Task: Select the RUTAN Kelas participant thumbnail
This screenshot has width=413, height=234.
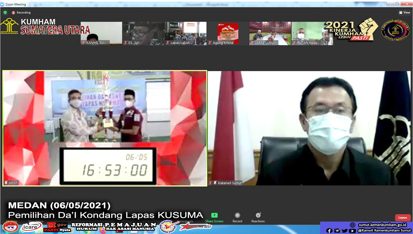Action: [312, 33]
